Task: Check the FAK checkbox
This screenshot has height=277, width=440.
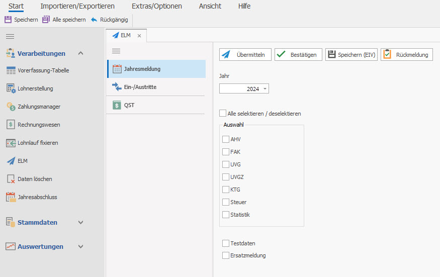Action: coord(226,152)
